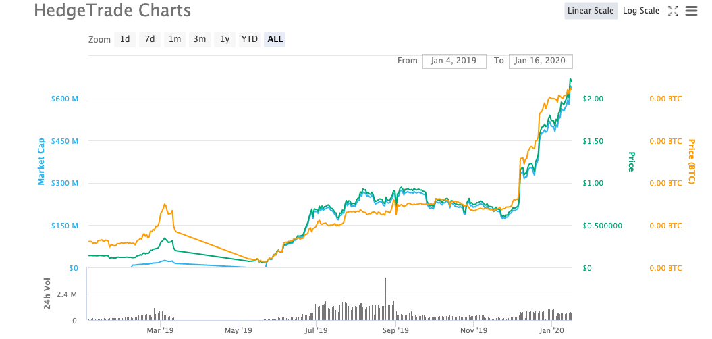712x339 pixels.
Task: Edit the To date field
Action: pyautogui.click(x=541, y=61)
